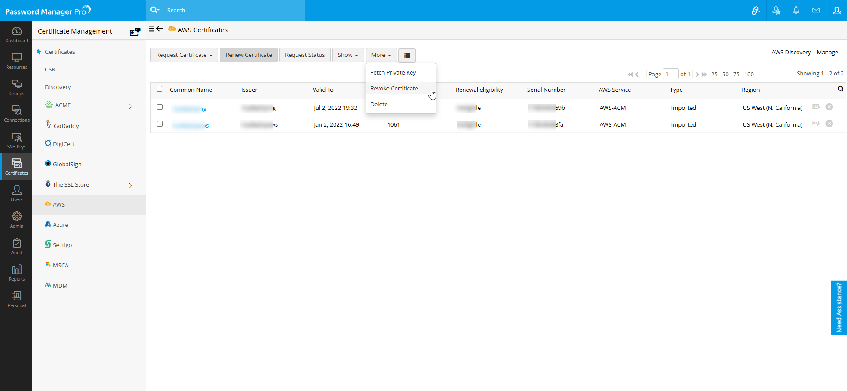Select MSCA in the CA list

(60, 265)
